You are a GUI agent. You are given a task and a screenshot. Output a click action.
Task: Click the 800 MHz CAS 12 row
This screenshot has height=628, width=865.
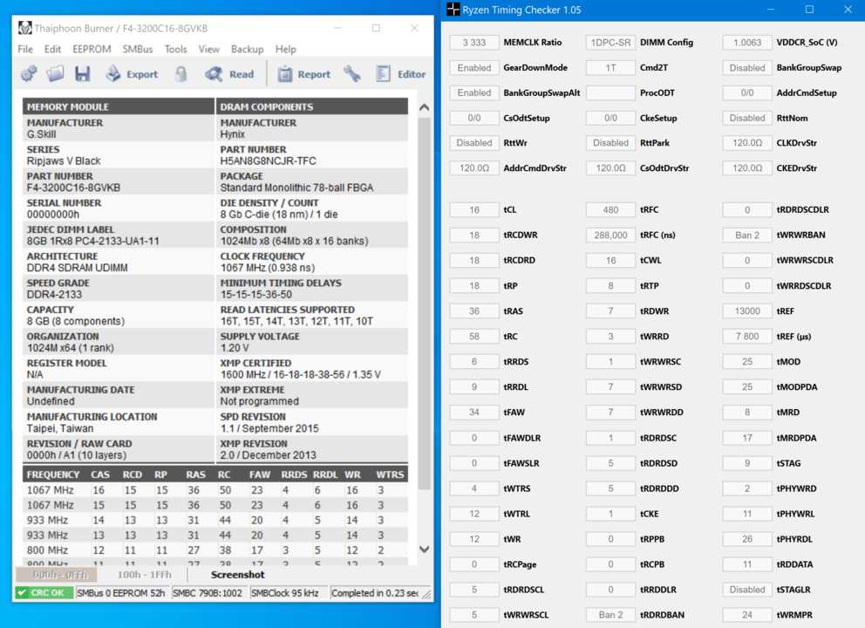pyautogui.click(x=216, y=550)
